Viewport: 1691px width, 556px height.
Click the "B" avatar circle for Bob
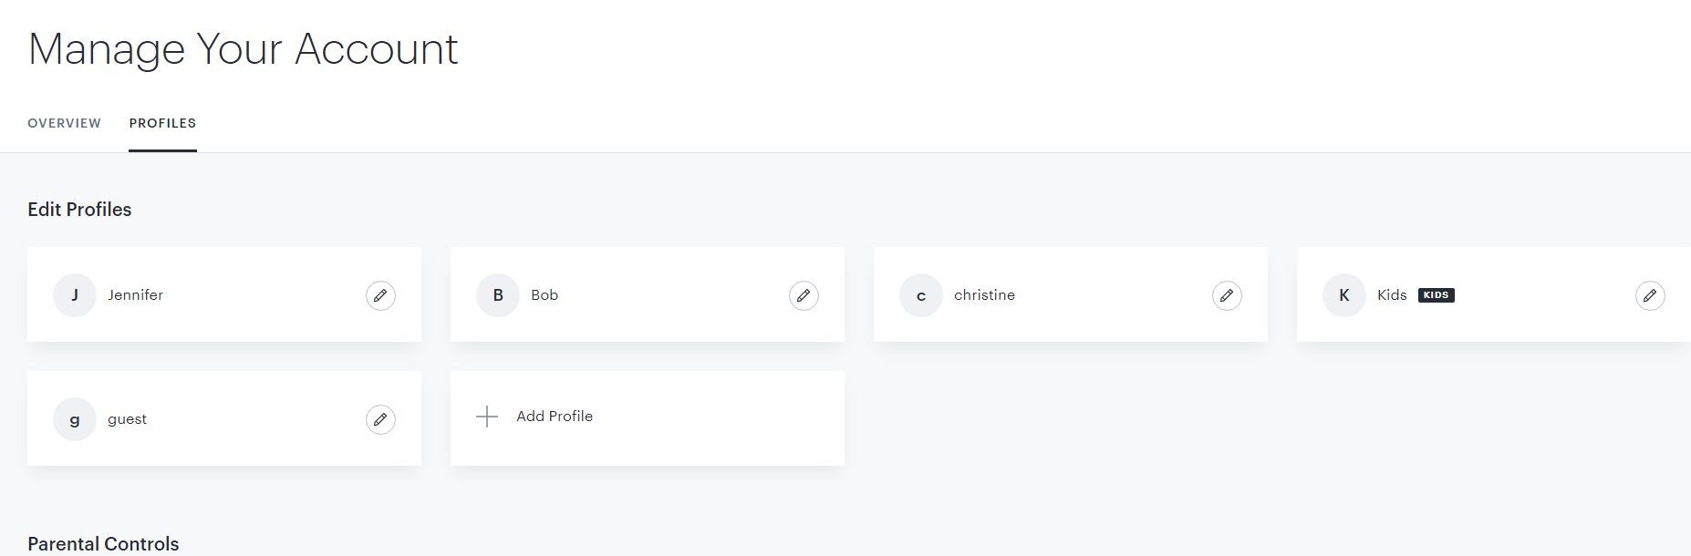tap(498, 295)
